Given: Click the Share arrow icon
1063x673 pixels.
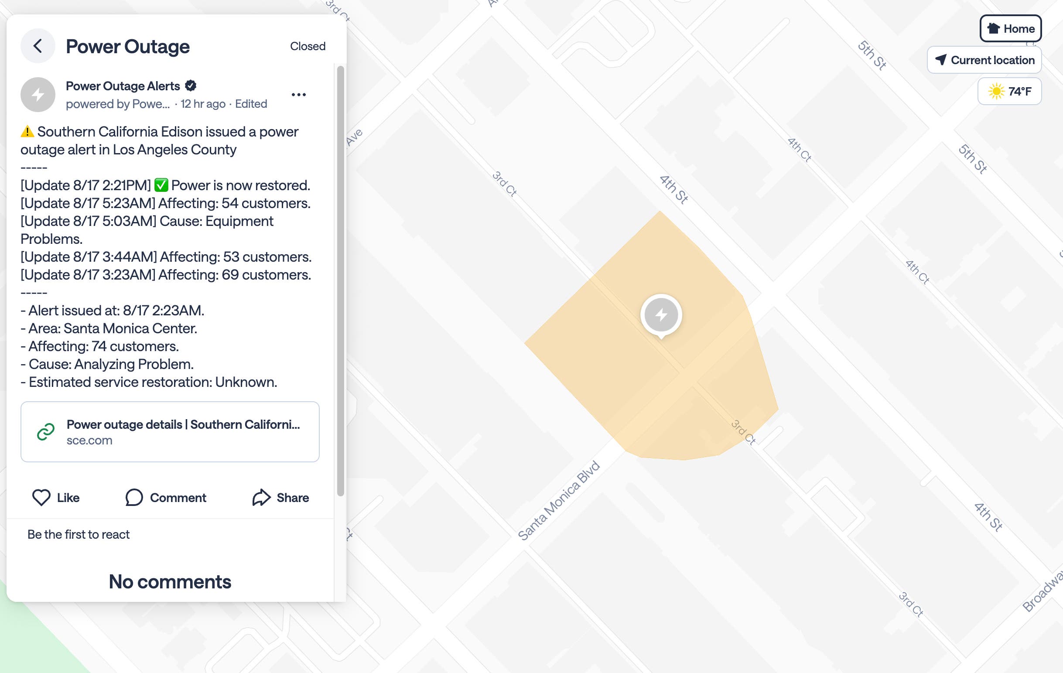Looking at the screenshot, I should 261,497.
